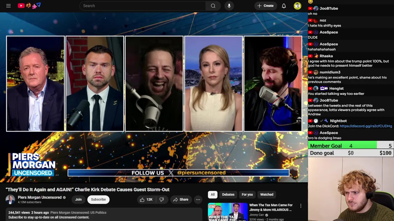Click the Dono goal bar
This screenshot has height=221, width=394.
tap(351, 153)
